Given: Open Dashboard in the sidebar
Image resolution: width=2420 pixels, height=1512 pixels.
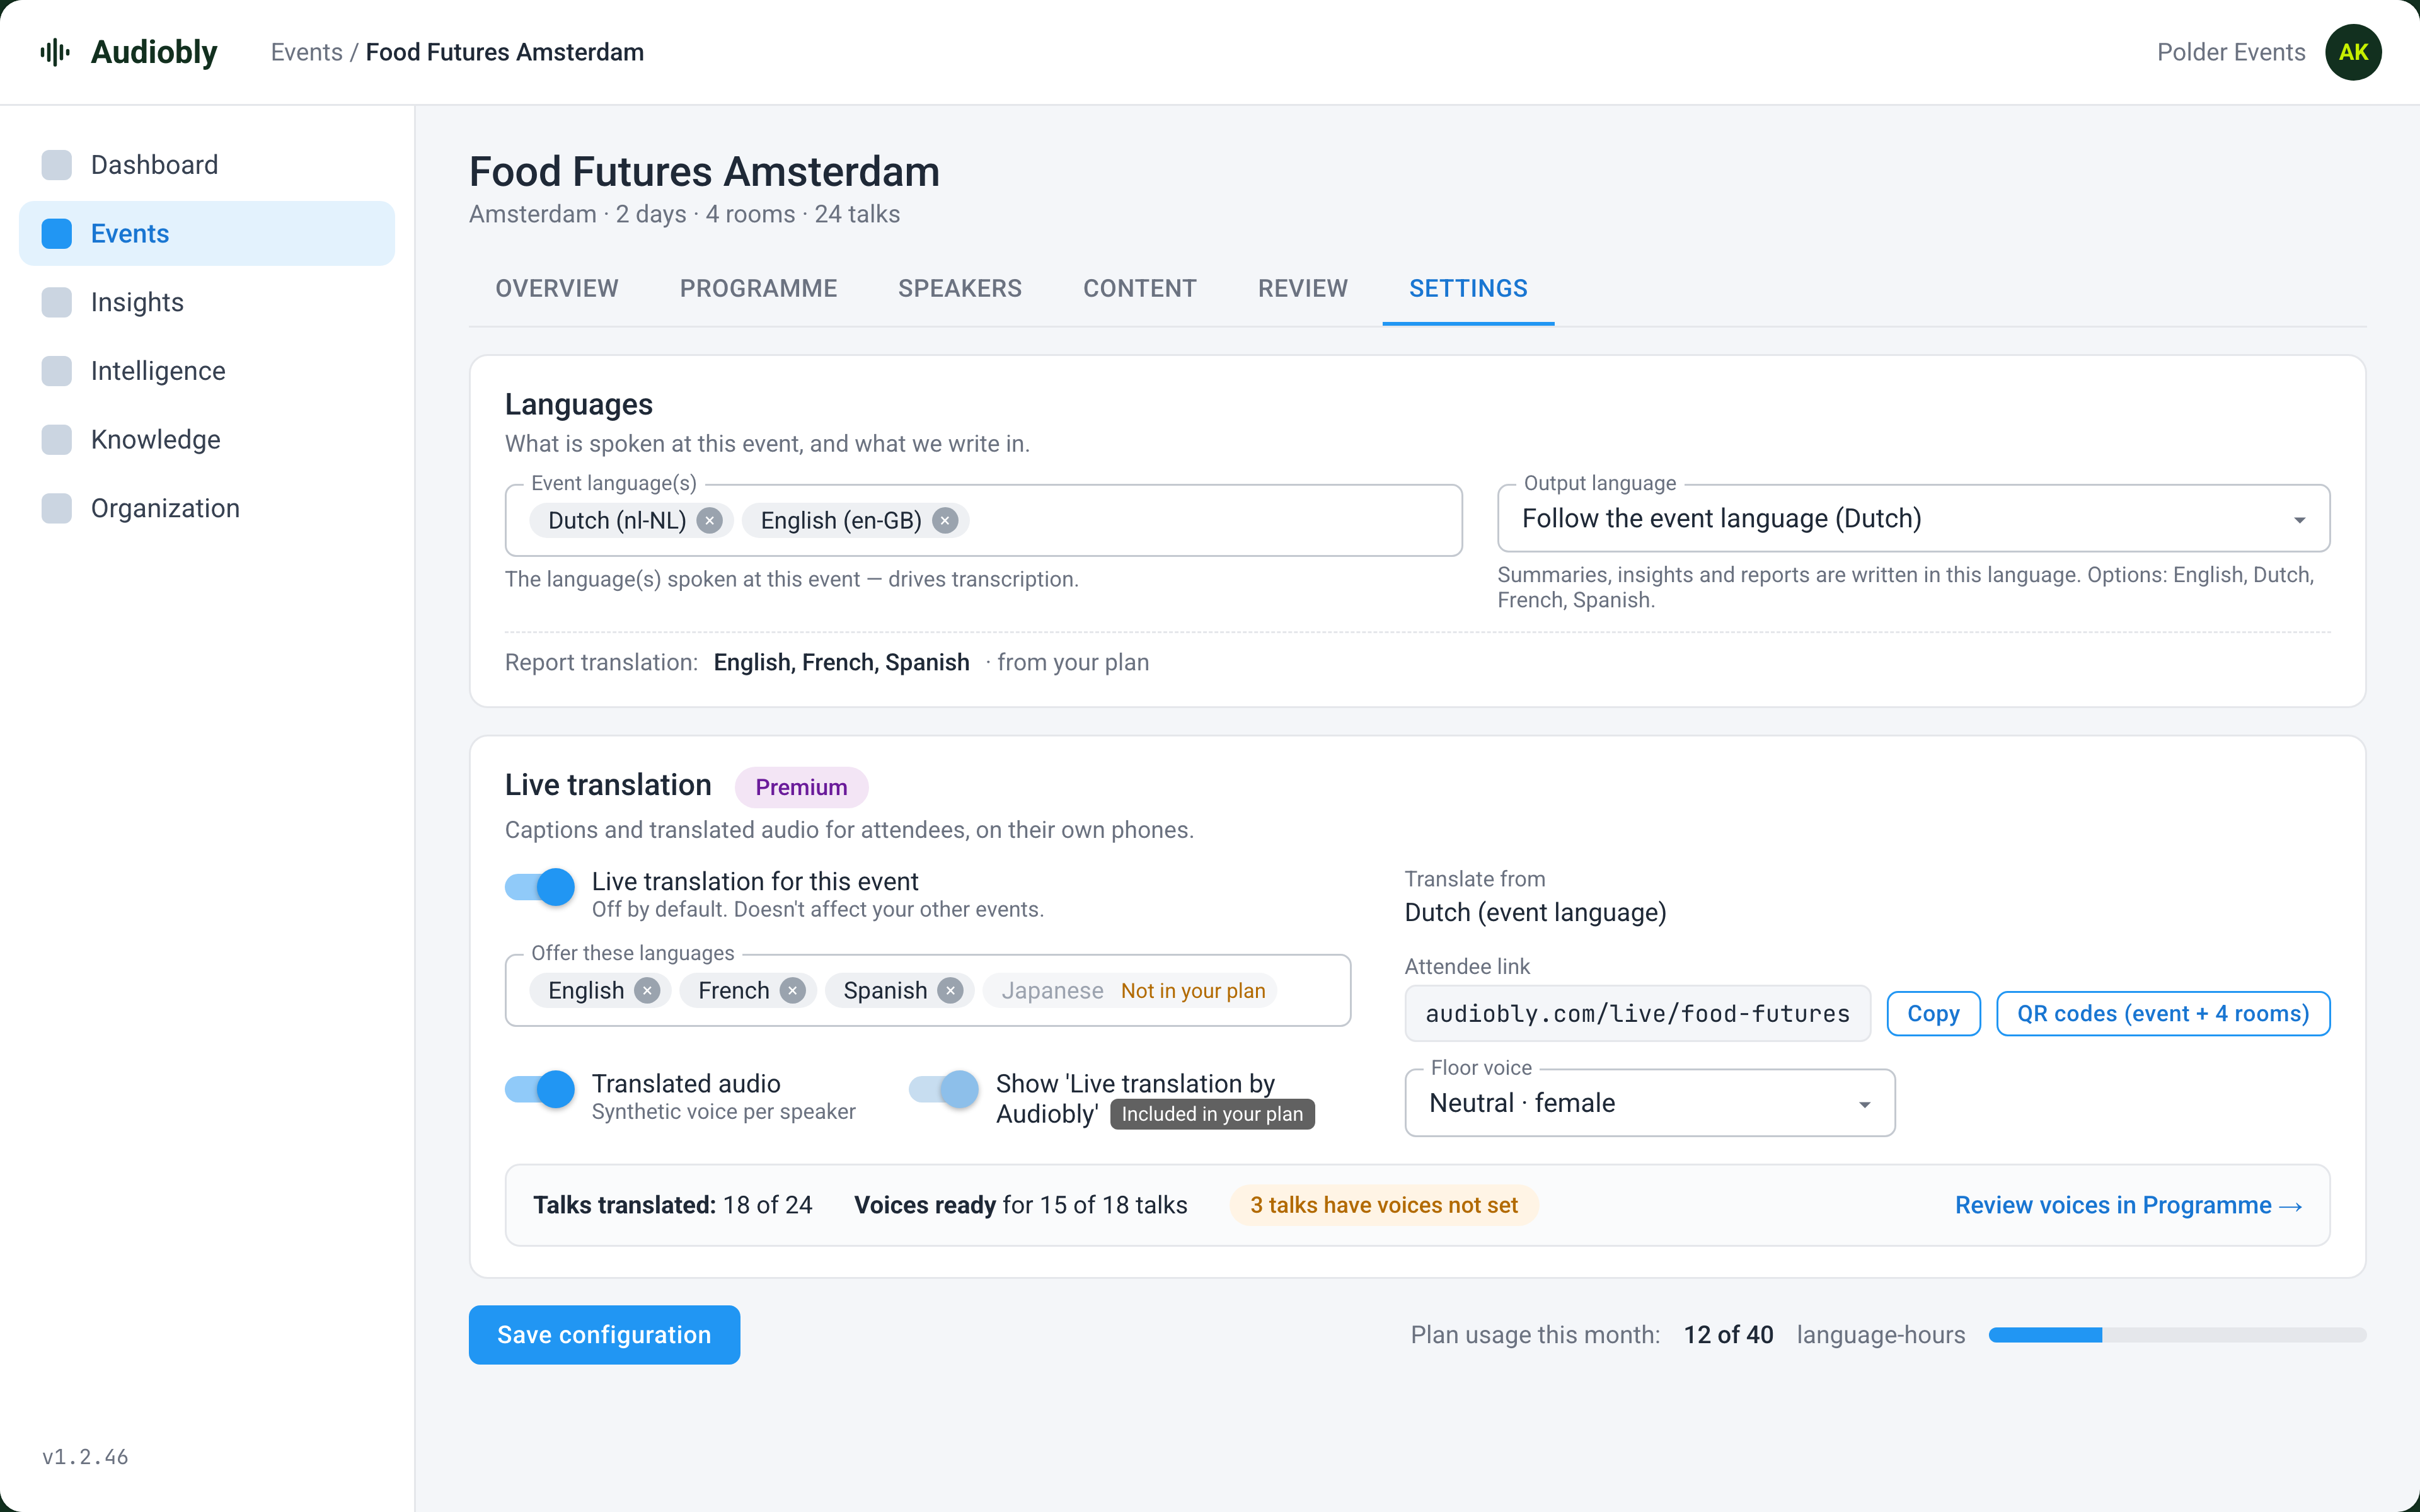Looking at the screenshot, I should tap(207, 165).
